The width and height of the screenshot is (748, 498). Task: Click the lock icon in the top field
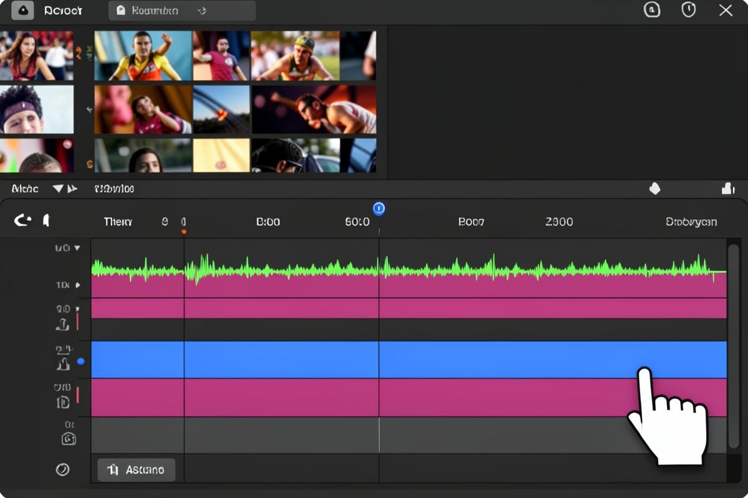(x=121, y=11)
